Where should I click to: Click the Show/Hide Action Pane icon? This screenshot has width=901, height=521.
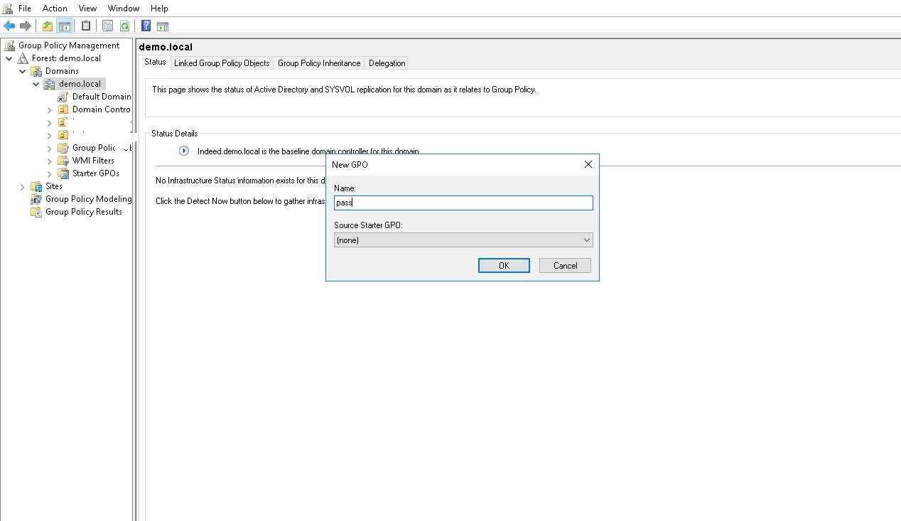pyautogui.click(x=163, y=26)
